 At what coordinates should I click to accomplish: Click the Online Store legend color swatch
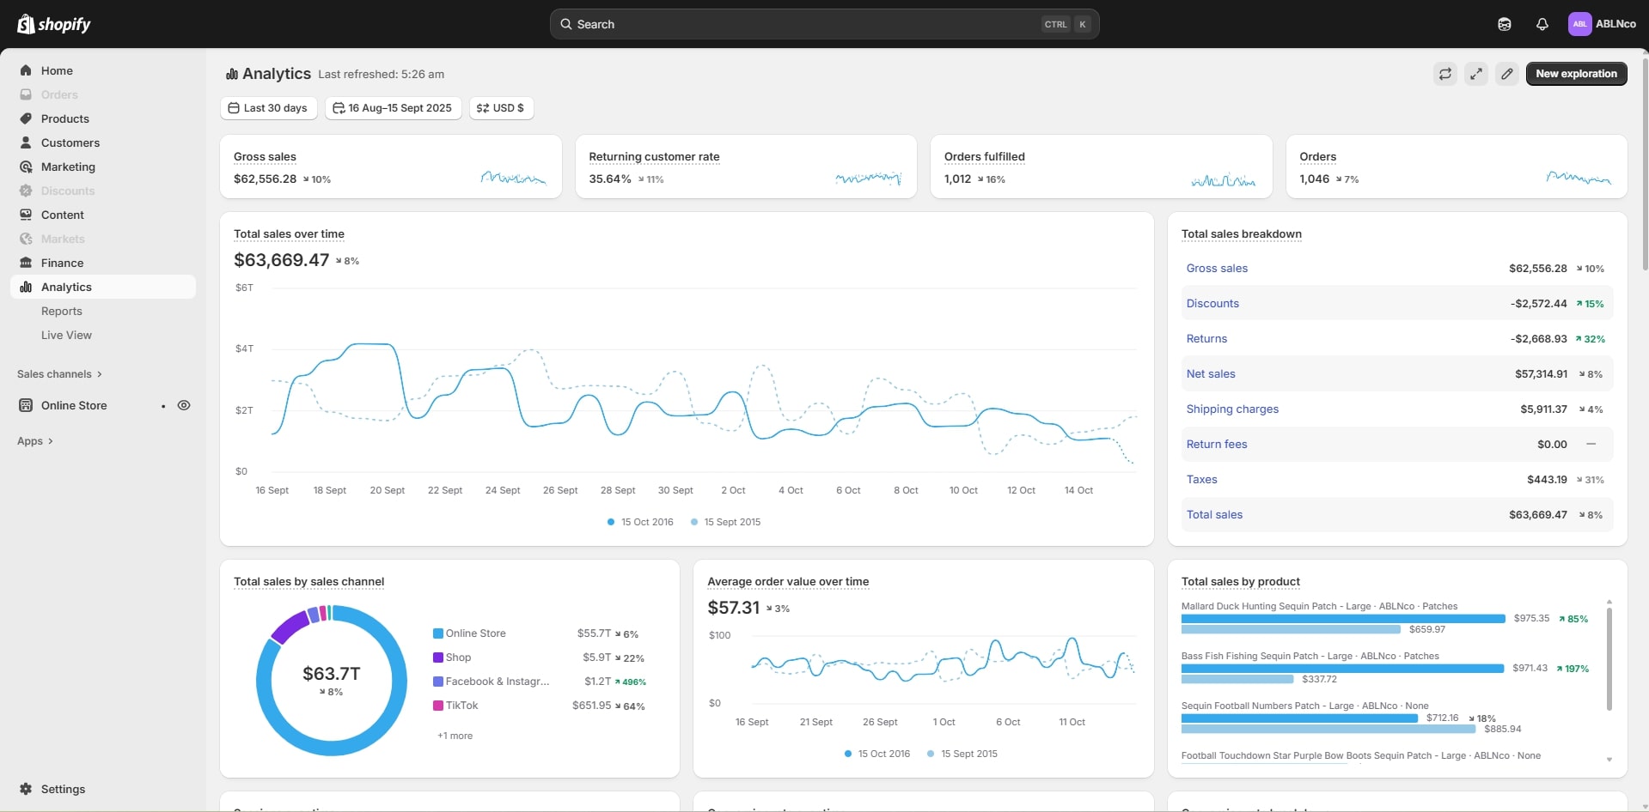click(438, 633)
